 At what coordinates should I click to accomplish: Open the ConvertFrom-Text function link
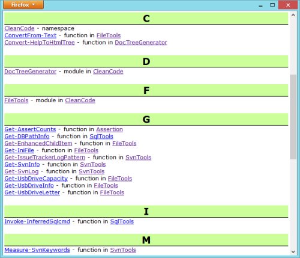click(31, 35)
